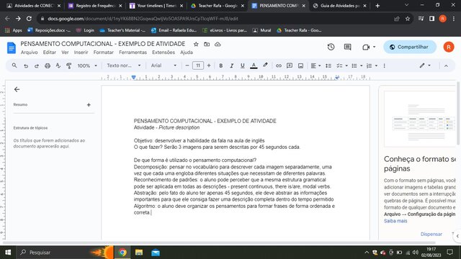461x259 pixels.
Task: Open the Mail app from taskbar
Action: (156, 253)
